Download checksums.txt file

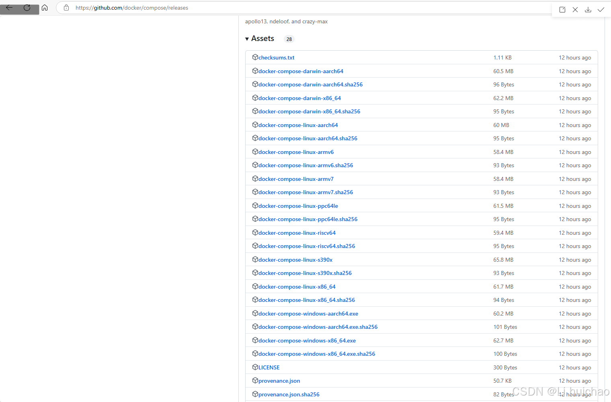276,57
